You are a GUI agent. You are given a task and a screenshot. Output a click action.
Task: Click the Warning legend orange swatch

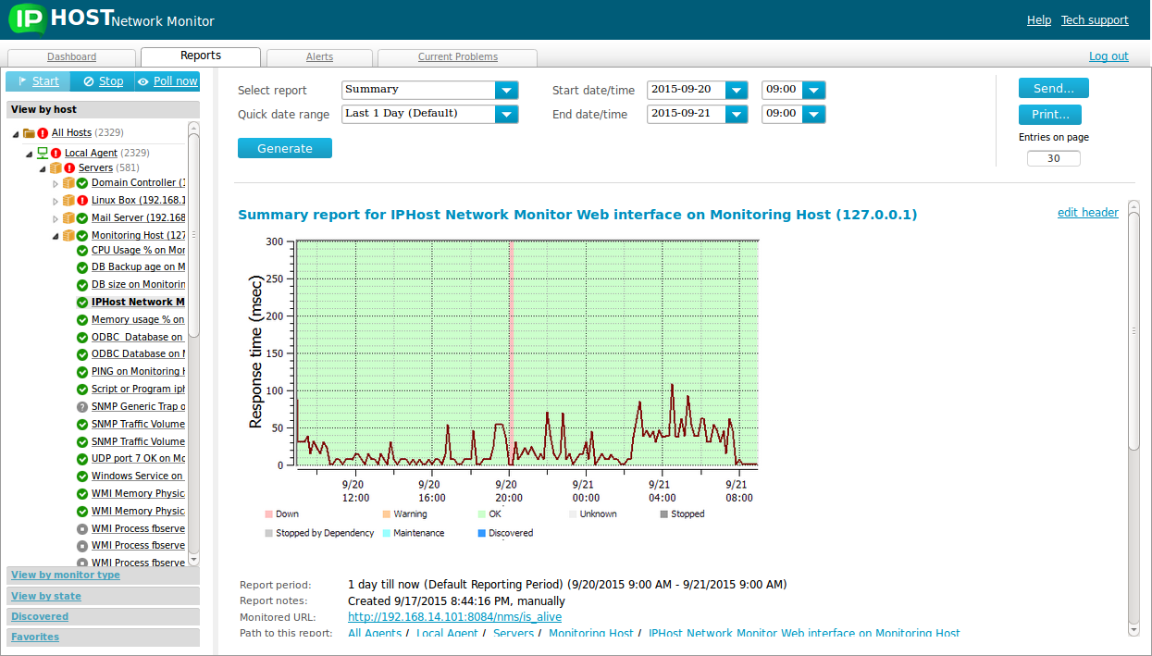tap(387, 514)
